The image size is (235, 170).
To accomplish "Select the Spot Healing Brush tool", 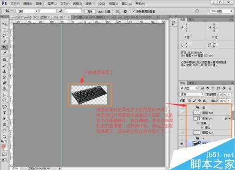I will pyautogui.click(x=4, y=59).
